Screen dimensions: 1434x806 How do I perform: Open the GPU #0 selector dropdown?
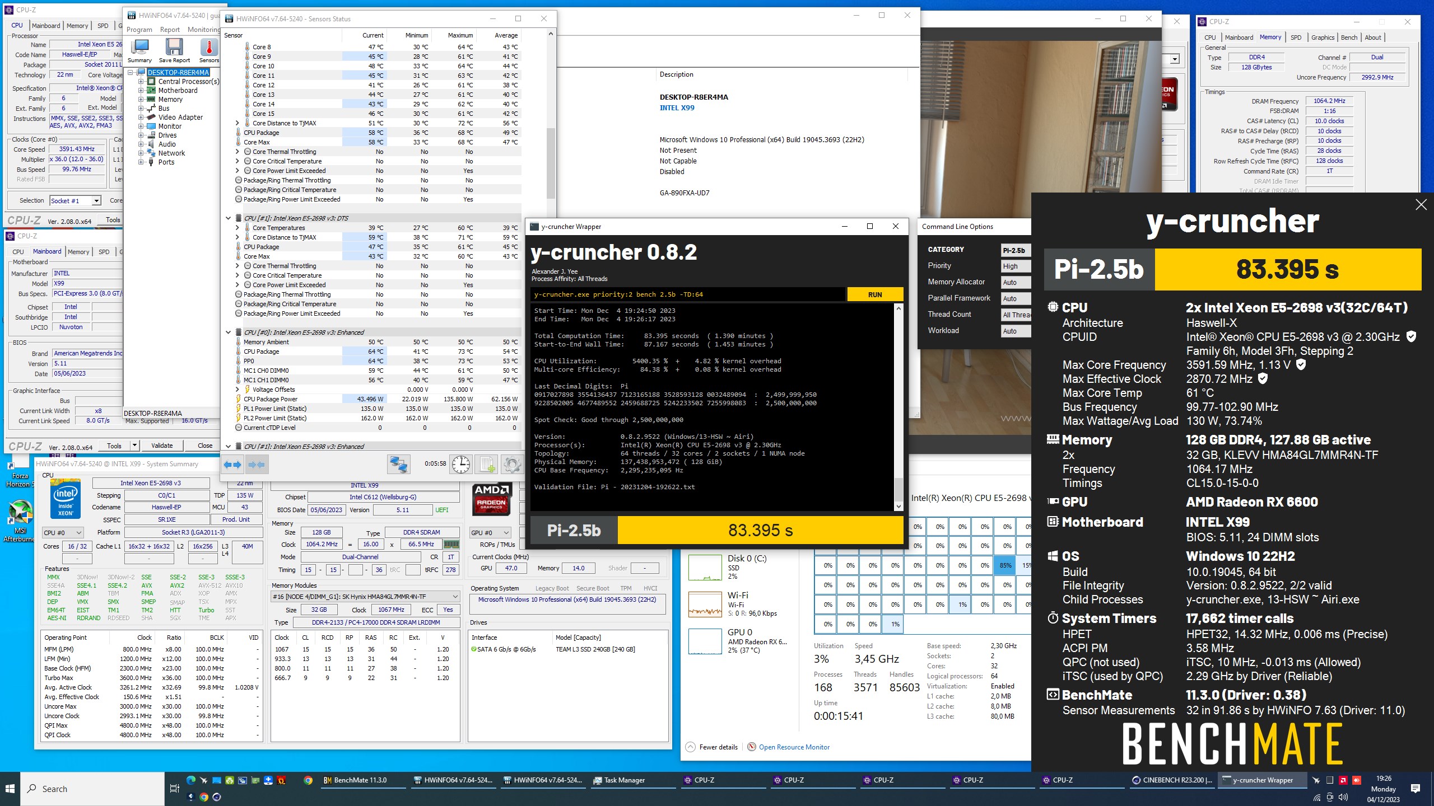(x=491, y=533)
